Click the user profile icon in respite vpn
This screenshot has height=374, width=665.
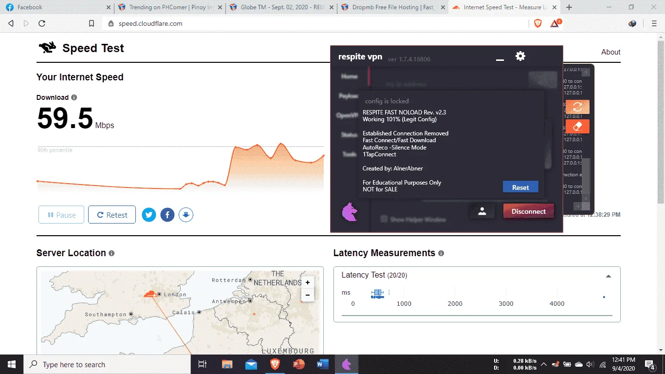pyautogui.click(x=482, y=211)
